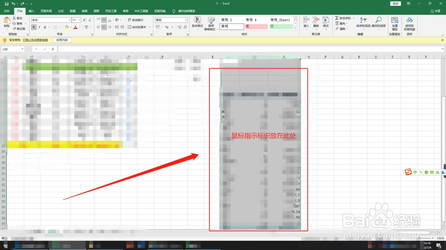Click the increase indent icon
This screenshot has width=446, height=250.
pyautogui.click(x=122, y=27)
